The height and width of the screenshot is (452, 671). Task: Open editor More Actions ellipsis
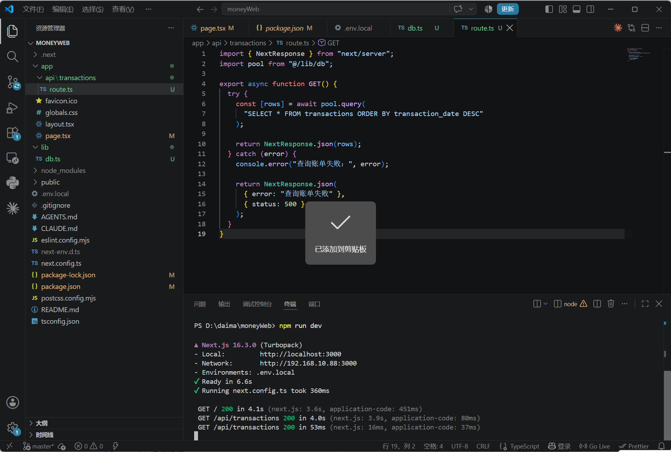(659, 28)
